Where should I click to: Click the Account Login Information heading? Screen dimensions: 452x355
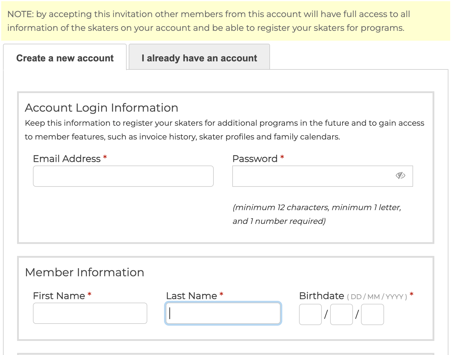click(x=101, y=108)
